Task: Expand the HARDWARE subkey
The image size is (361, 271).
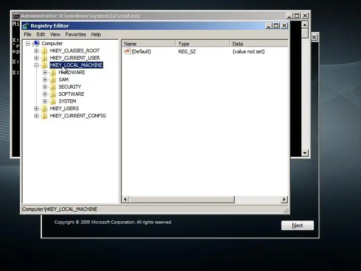Action: point(45,72)
